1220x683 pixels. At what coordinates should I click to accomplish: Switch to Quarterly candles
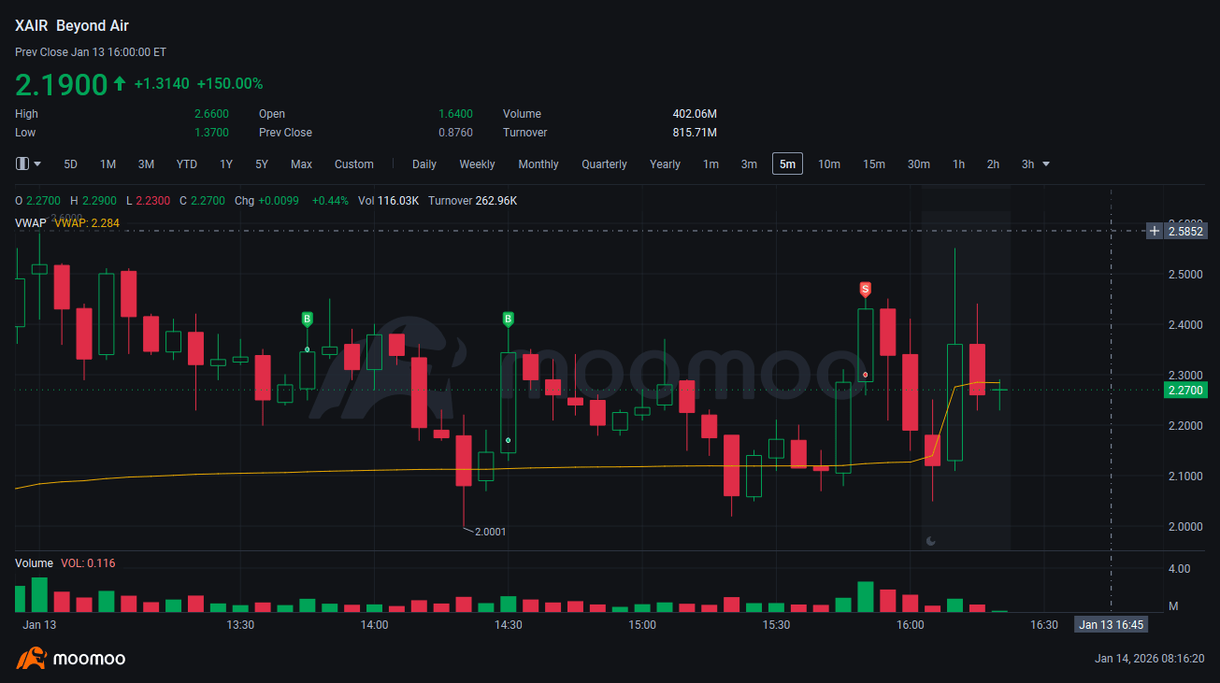[604, 164]
